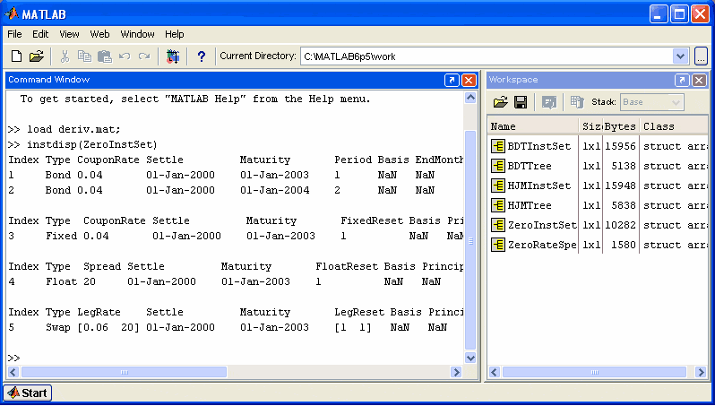Sort the Workspace by Size column header
Viewport: 715px width, 406px height.
tap(591, 125)
